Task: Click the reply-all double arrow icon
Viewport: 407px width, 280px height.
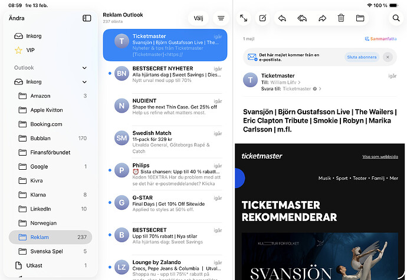Action: coord(302,18)
